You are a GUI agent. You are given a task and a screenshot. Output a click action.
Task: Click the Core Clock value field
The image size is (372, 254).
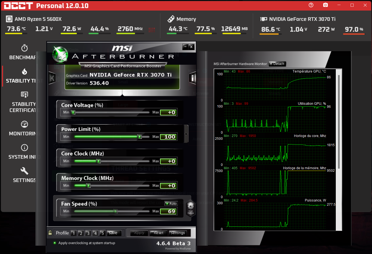pyautogui.click(x=168, y=161)
